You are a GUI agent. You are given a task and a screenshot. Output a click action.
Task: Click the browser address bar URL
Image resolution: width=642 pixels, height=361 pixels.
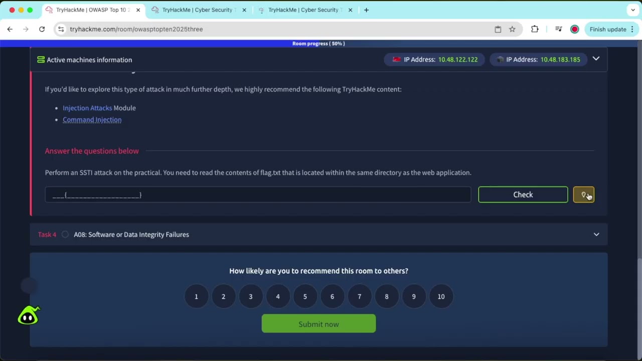coord(136,29)
